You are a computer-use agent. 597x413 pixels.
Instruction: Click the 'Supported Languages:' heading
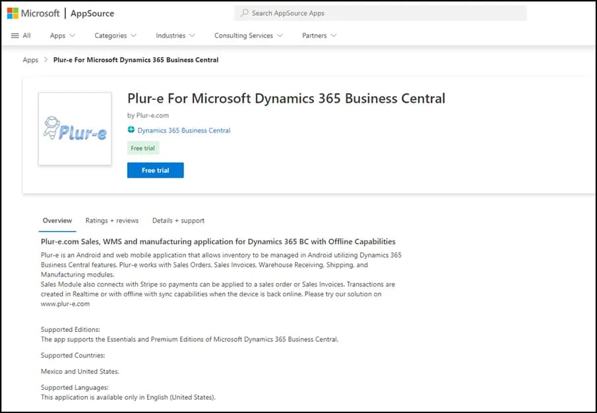click(x=75, y=387)
